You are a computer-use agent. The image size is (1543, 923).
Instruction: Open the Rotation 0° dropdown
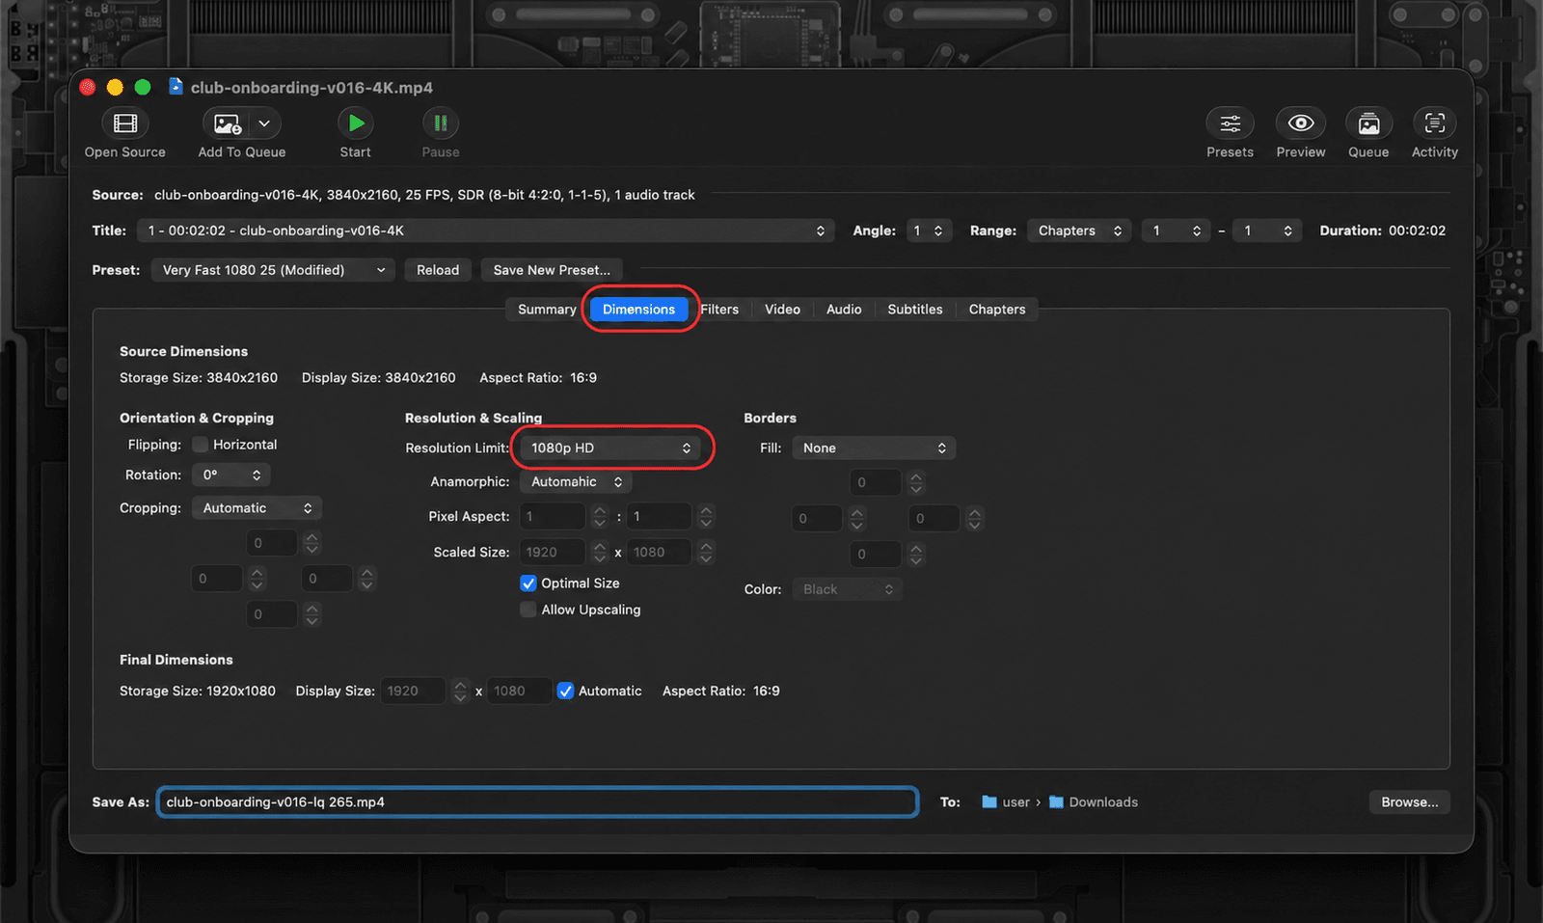pyautogui.click(x=231, y=475)
